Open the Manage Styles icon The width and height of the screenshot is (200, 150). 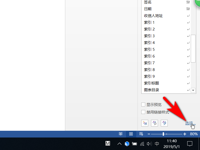click(164, 123)
